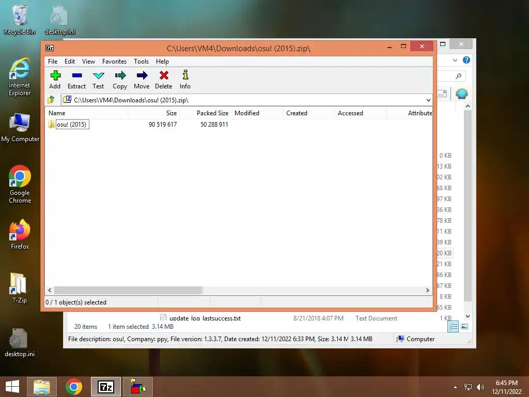Screen dimensions: 529x397
Task: Sort by Created column header
Action: click(x=308, y=113)
